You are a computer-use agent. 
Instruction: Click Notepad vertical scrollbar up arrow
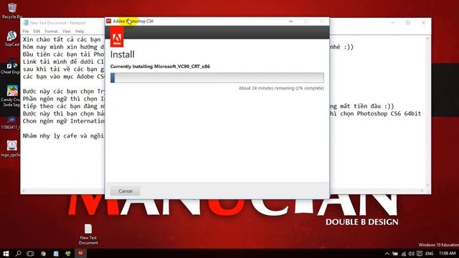[428, 38]
